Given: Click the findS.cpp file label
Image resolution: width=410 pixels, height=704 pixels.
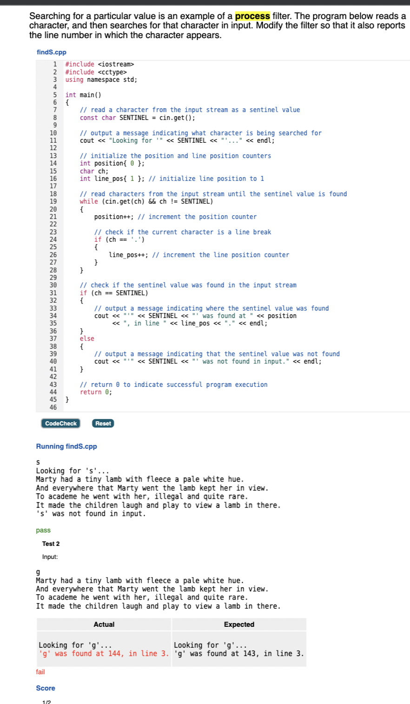Looking at the screenshot, I should pyautogui.click(x=51, y=52).
